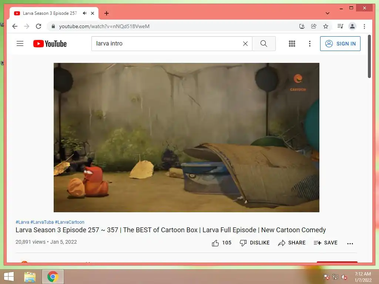Bookmark this page with star
The width and height of the screenshot is (379, 284).
tap(326, 26)
